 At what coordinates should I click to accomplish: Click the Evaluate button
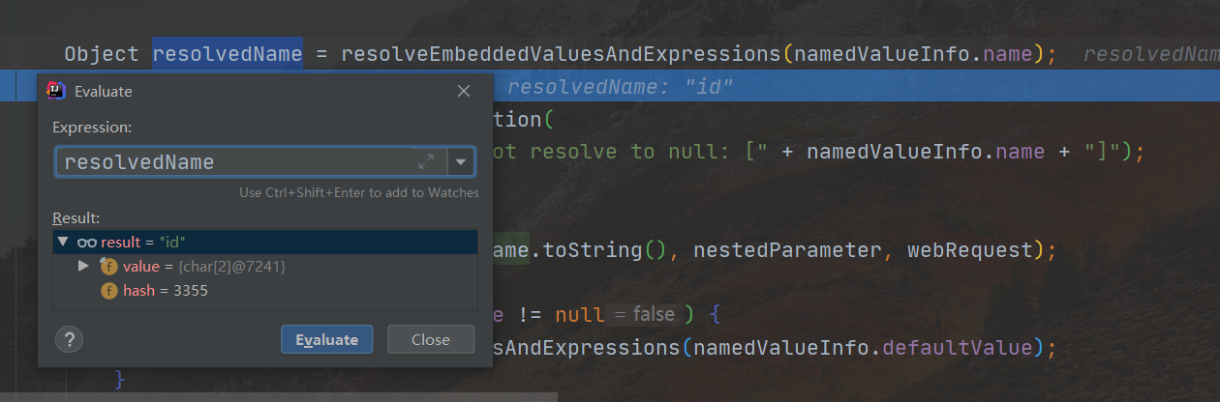click(x=327, y=339)
